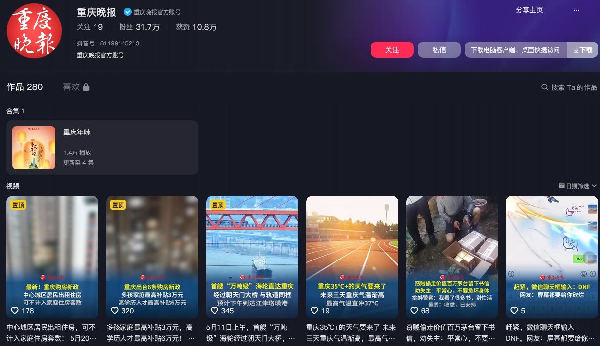
Task: Click the heart icon showing 178 likes
Action: click(x=15, y=311)
